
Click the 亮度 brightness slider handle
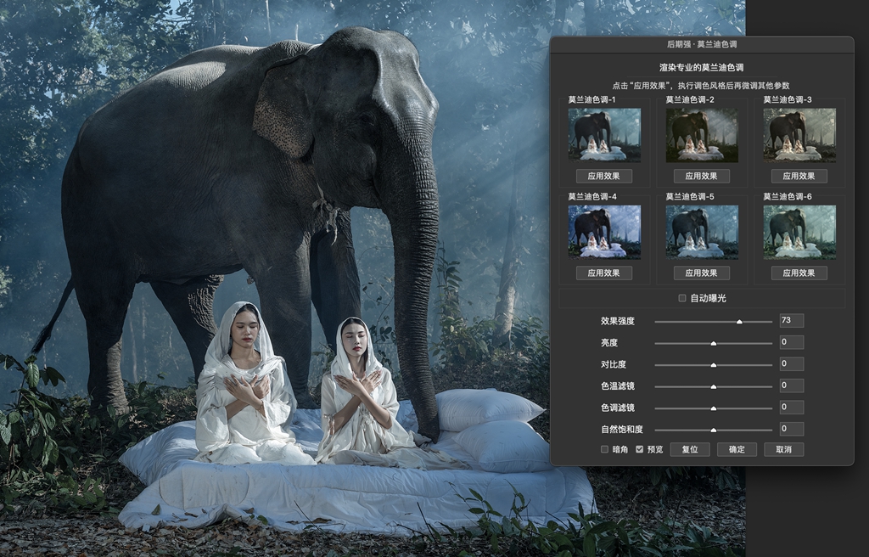(713, 343)
